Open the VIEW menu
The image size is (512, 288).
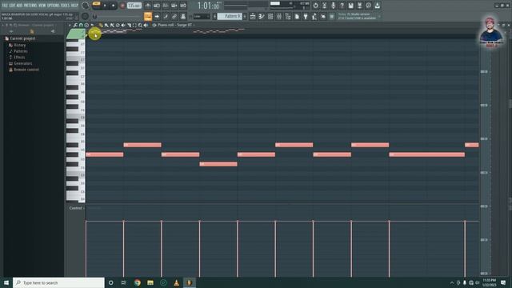pos(42,6)
